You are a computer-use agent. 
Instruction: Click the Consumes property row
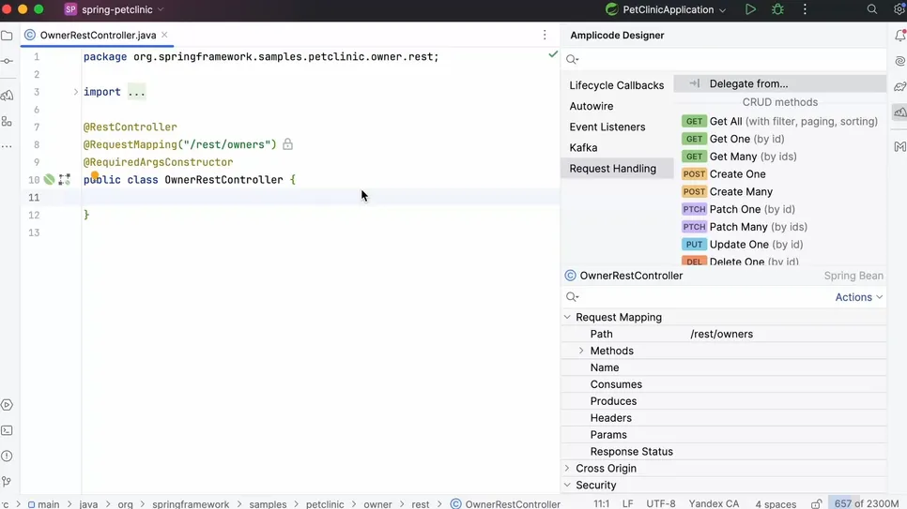click(723, 384)
